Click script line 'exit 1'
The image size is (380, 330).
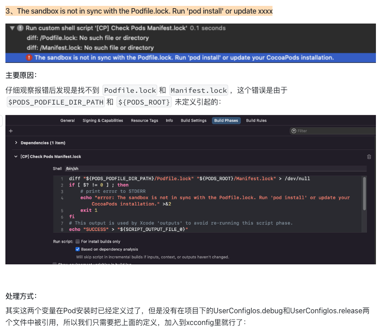point(89,210)
